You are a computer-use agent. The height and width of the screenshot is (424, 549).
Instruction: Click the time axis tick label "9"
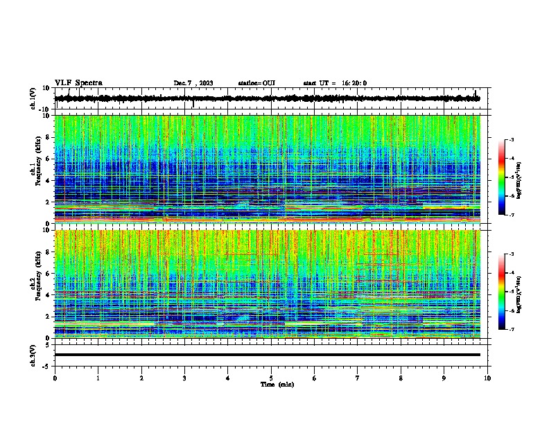click(x=444, y=378)
